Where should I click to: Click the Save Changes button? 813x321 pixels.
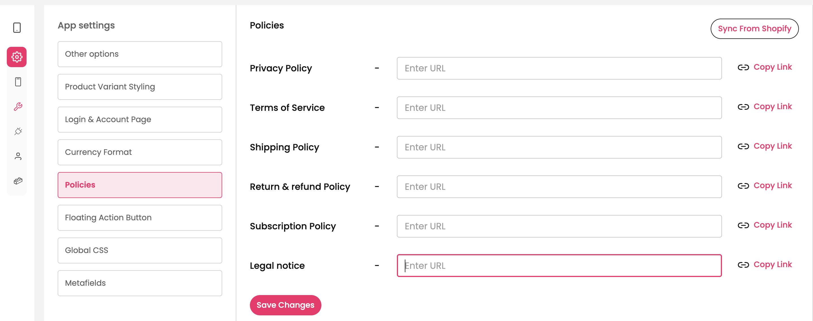[285, 305]
